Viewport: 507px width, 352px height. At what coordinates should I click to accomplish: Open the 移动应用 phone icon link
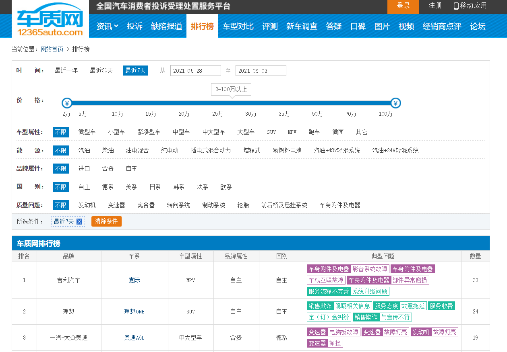(470, 6)
